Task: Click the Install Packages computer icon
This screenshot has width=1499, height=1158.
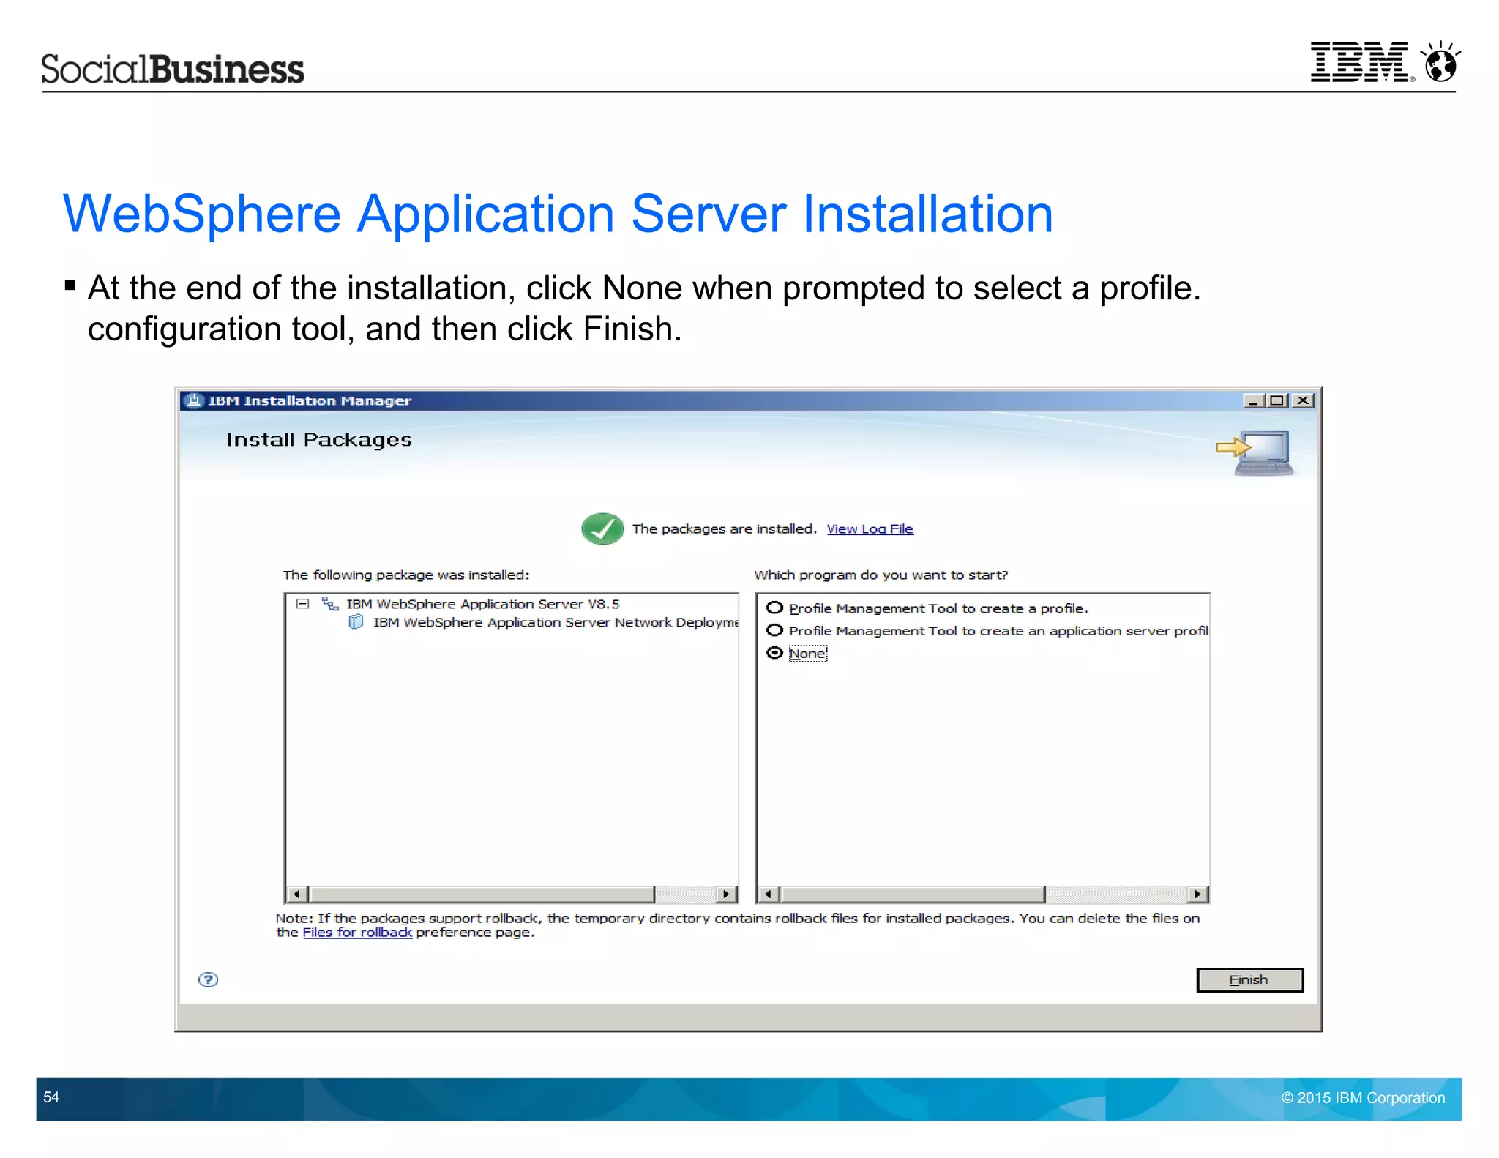Action: tap(1255, 453)
